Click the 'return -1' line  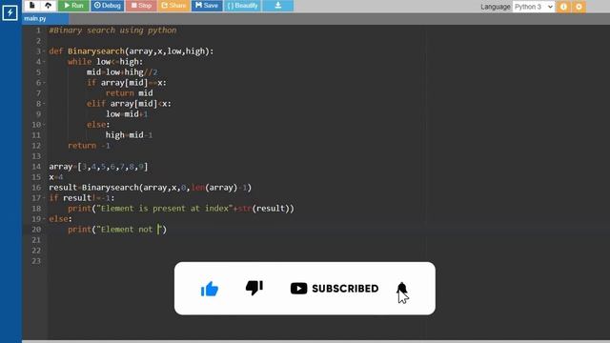point(89,146)
